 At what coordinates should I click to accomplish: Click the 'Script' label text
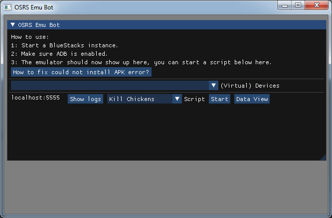tap(194, 99)
